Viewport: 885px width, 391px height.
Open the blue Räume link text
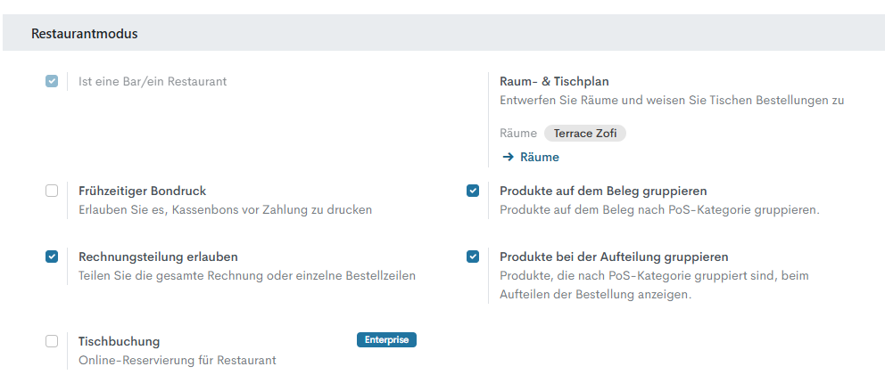(x=539, y=157)
